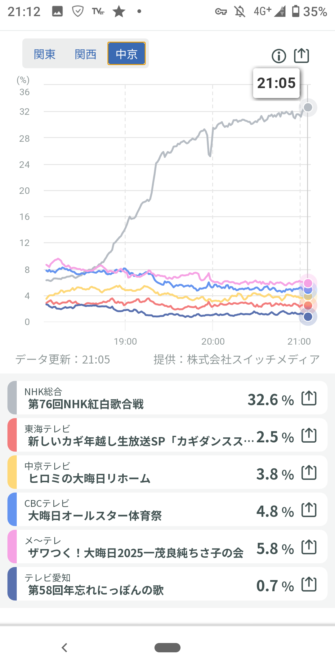This screenshot has height=670, width=335.
Task: Tap the Android back navigation arrow
Action: (x=65, y=648)
